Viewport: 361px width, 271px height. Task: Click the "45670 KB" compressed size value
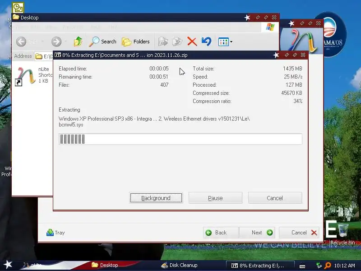[x=292, y=93]
